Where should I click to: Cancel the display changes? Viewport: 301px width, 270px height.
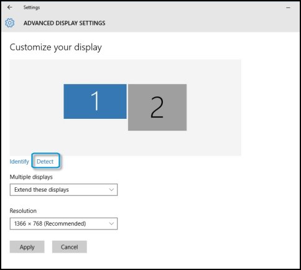tap(70, 247)
